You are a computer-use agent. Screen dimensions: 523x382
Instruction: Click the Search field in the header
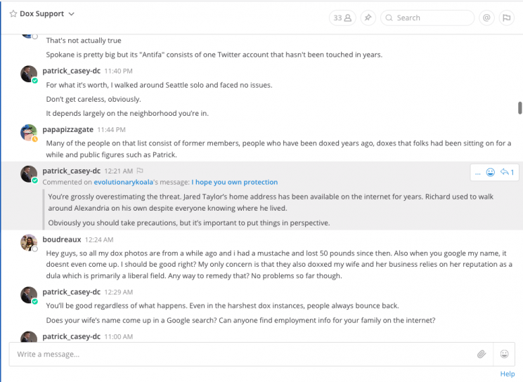(x=429, y=18)
